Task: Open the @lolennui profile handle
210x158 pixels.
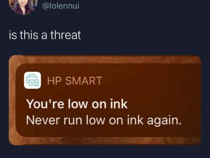Action: [61, 6]
